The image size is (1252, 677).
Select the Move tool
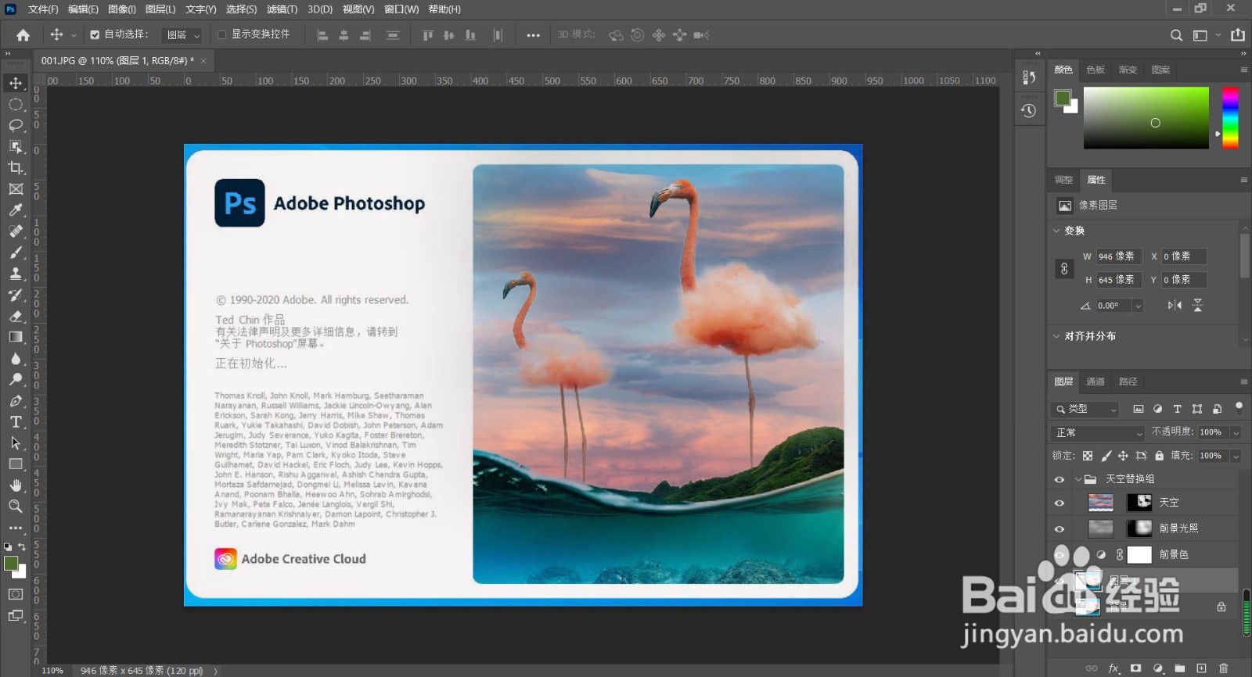point(16,83)
